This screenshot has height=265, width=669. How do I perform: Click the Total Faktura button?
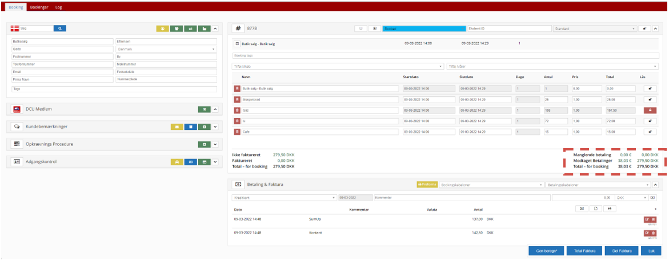click(585, 251)
